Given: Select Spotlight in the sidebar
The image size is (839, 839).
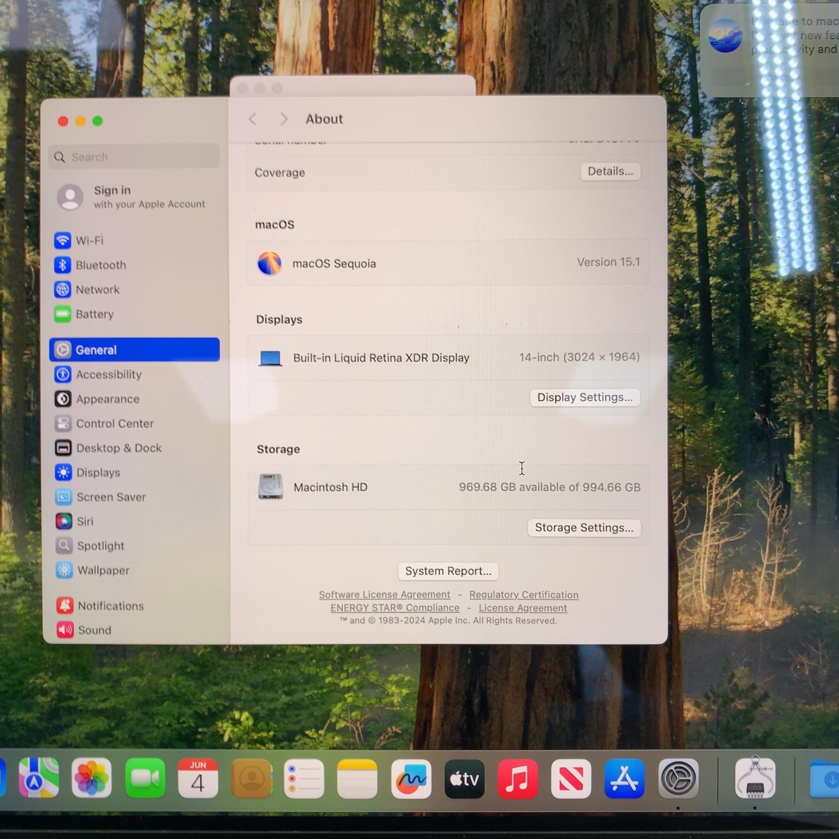Looking at the screenshot, I should point(90,545).
